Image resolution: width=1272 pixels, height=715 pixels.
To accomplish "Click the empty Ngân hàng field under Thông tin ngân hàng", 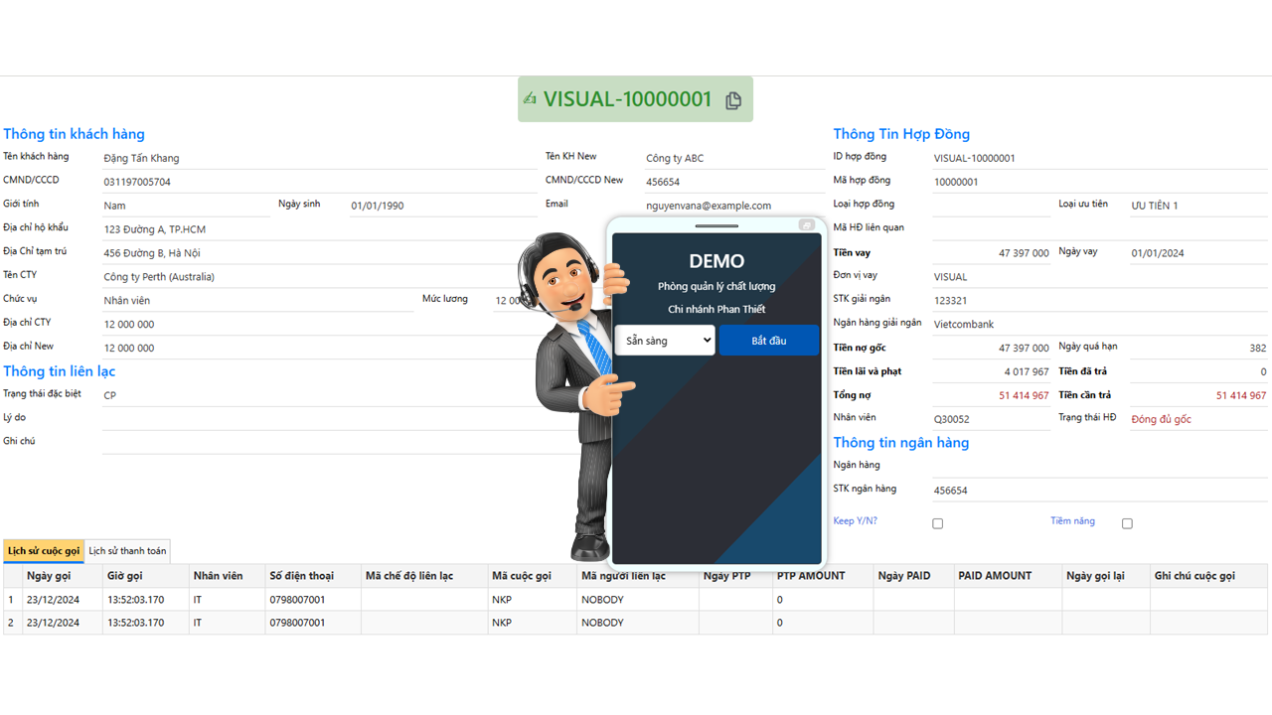I will pyautogui.click(x=1099, y=466).
